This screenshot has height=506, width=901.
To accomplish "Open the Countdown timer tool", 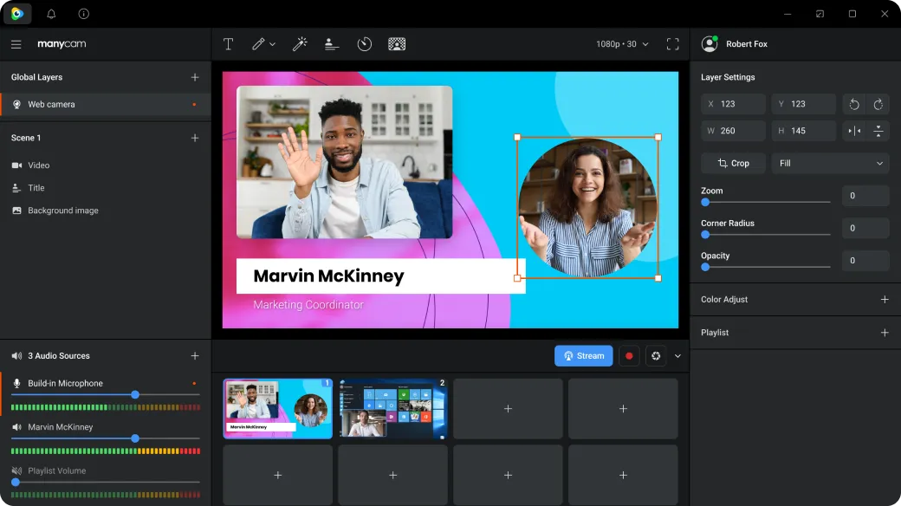I will point(364,43).
